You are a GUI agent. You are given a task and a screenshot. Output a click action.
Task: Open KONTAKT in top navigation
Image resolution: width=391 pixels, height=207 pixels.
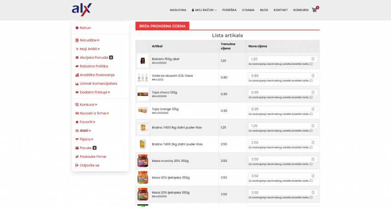pyautogui.click(x=280, y=10)
